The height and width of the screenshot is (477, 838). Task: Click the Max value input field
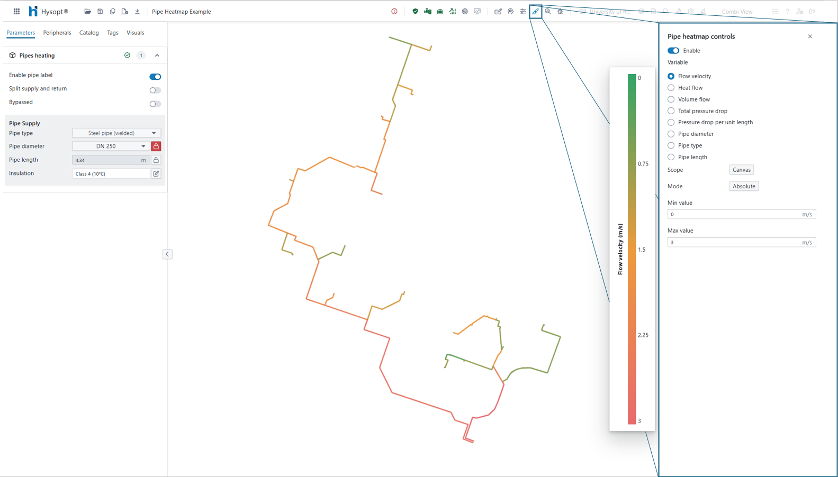tap(734, 242)
